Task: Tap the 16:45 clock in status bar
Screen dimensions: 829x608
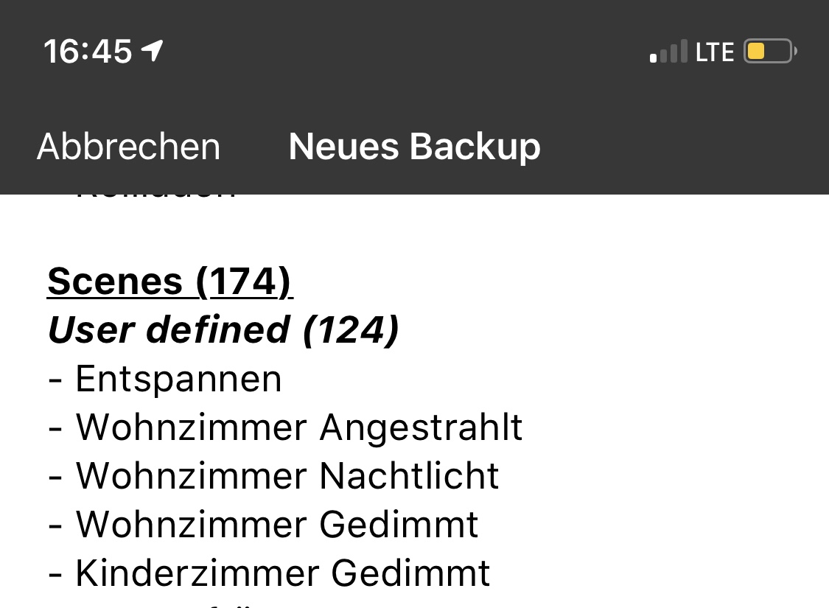Action: click(x=88, y=52)
